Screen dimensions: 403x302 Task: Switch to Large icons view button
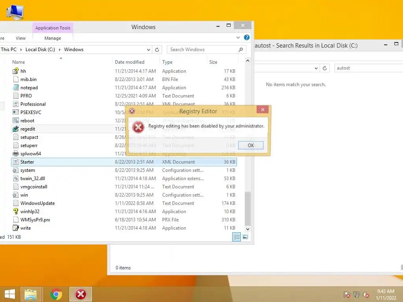245,237
